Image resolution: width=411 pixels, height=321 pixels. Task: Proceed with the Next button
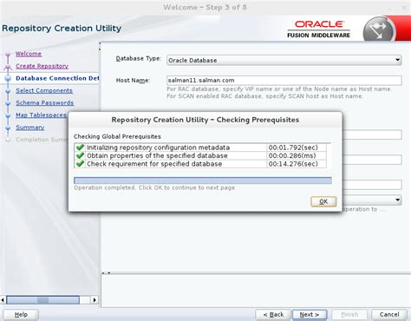pyautogui.click(x=310, y=314)
